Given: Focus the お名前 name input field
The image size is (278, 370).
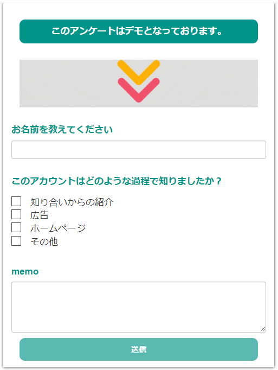Looking at the screenshot, I should 139,150.
